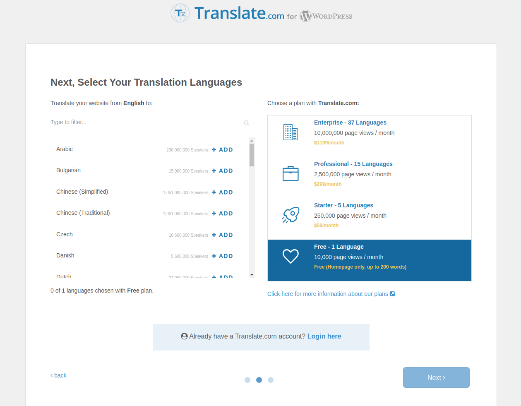Click the user account icon in login banner
The height and width of the screenshot is (406, 521).
pos(185,336)
